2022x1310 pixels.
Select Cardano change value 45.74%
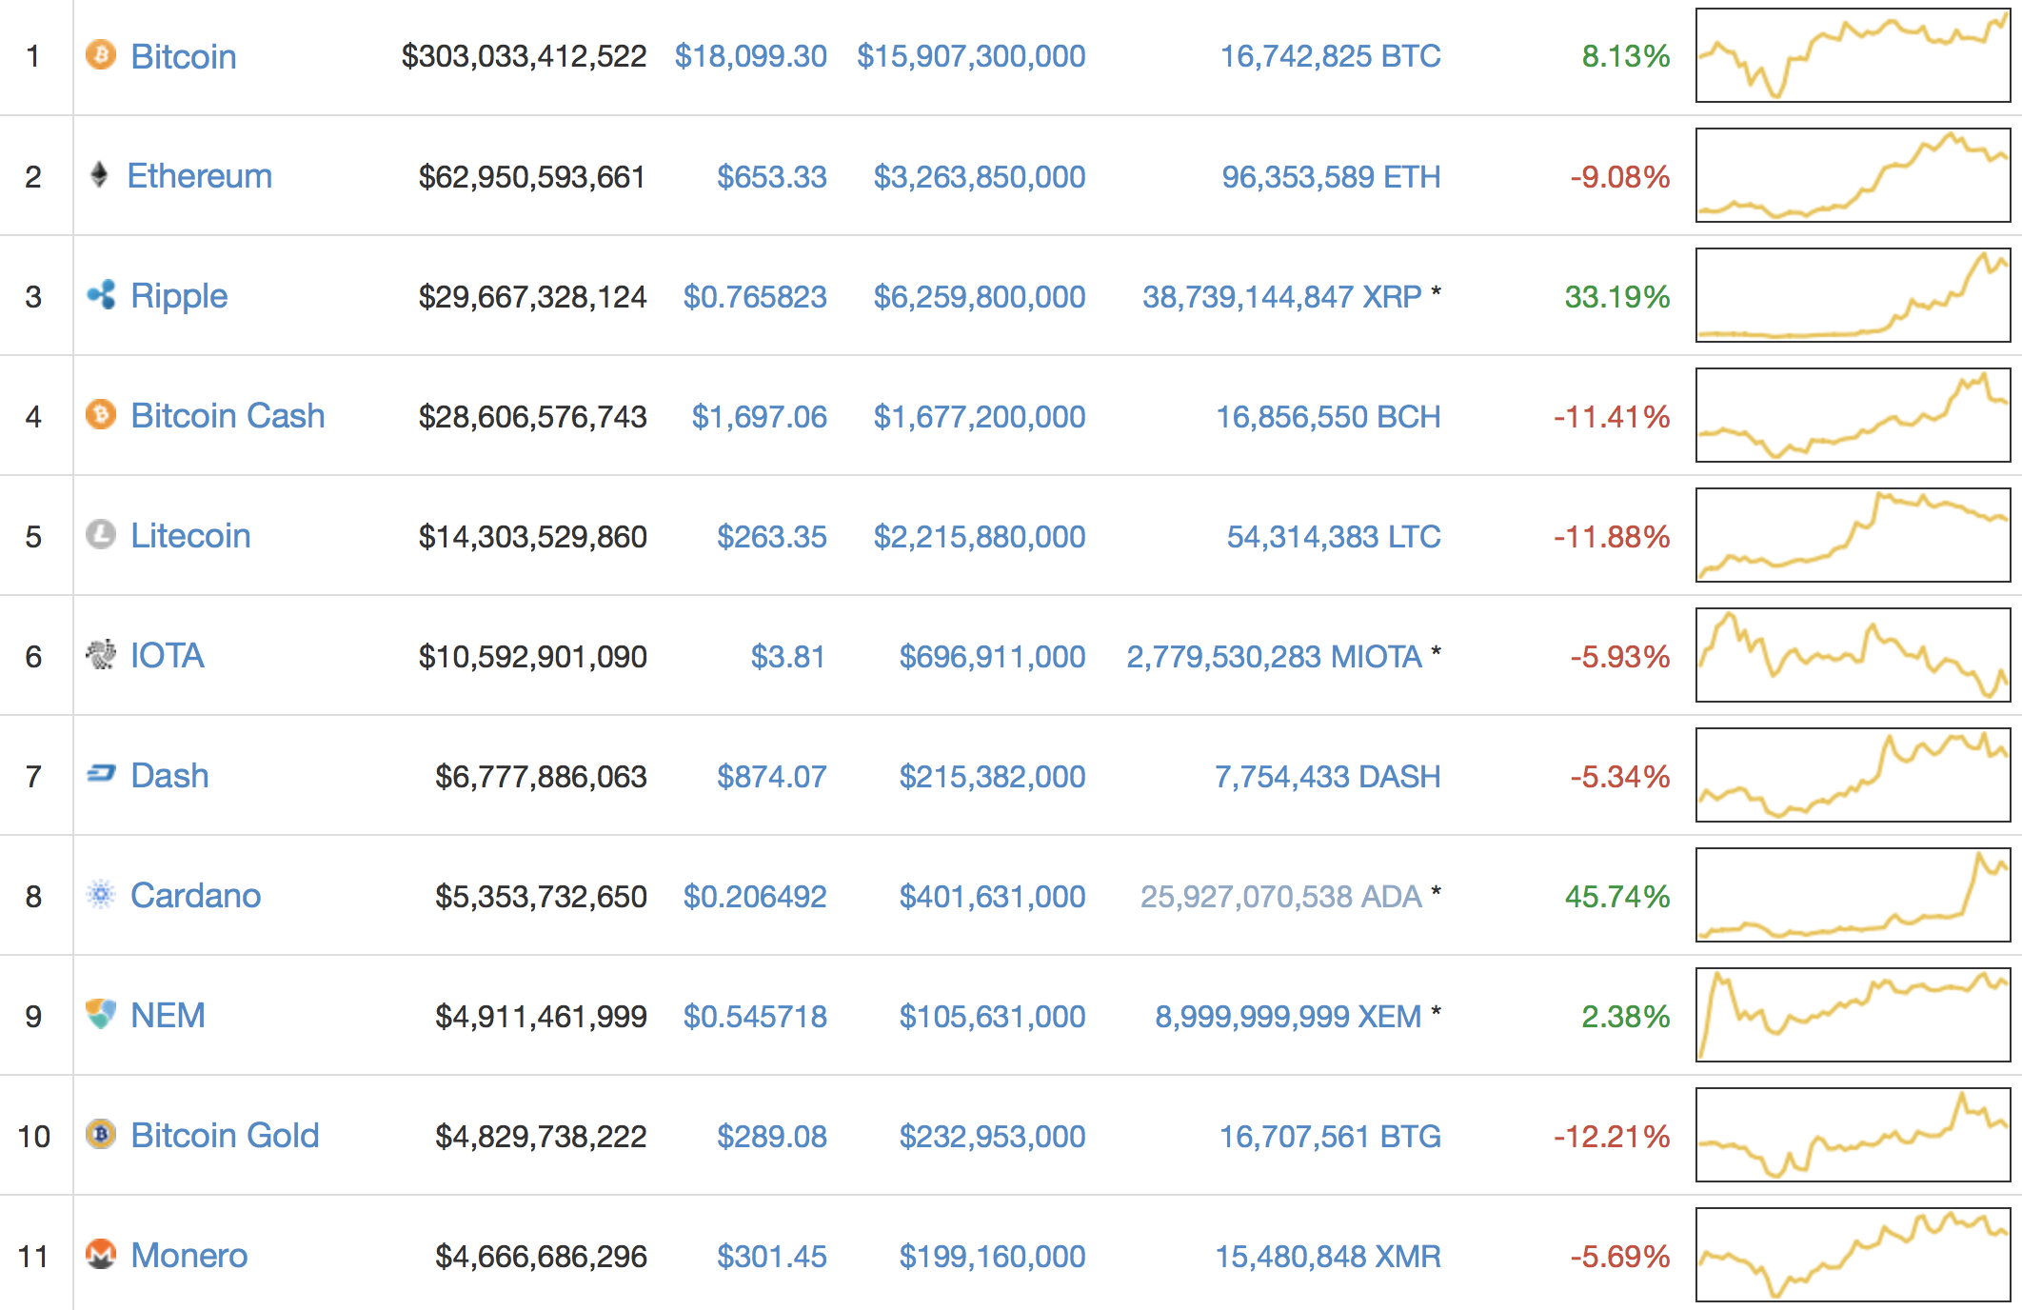[x=1617, y=896]
